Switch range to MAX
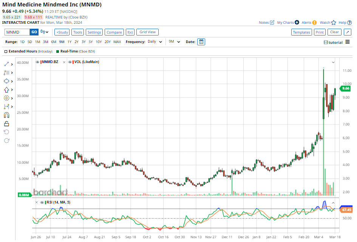 [117, 42]
